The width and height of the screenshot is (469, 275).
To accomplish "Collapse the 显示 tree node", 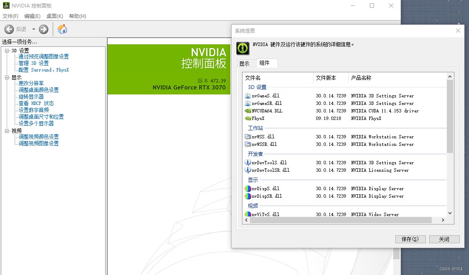I will [7, 78].
